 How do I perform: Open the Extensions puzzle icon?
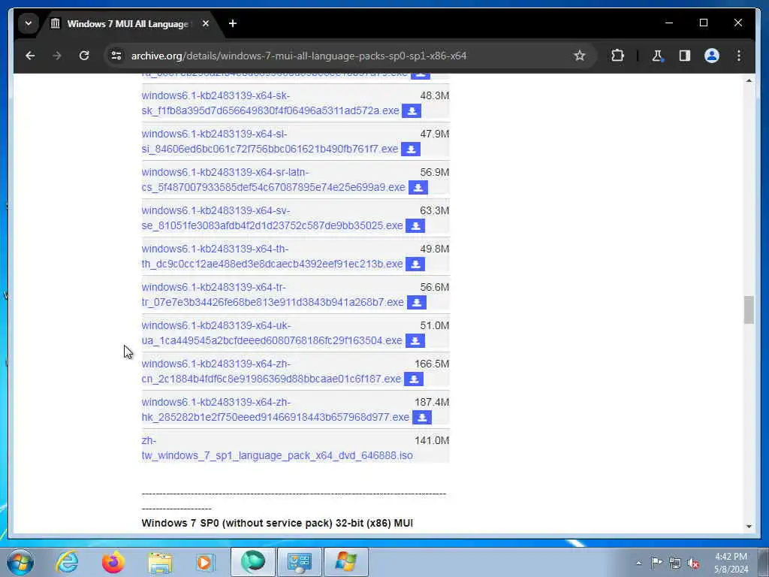coord(617,56)
